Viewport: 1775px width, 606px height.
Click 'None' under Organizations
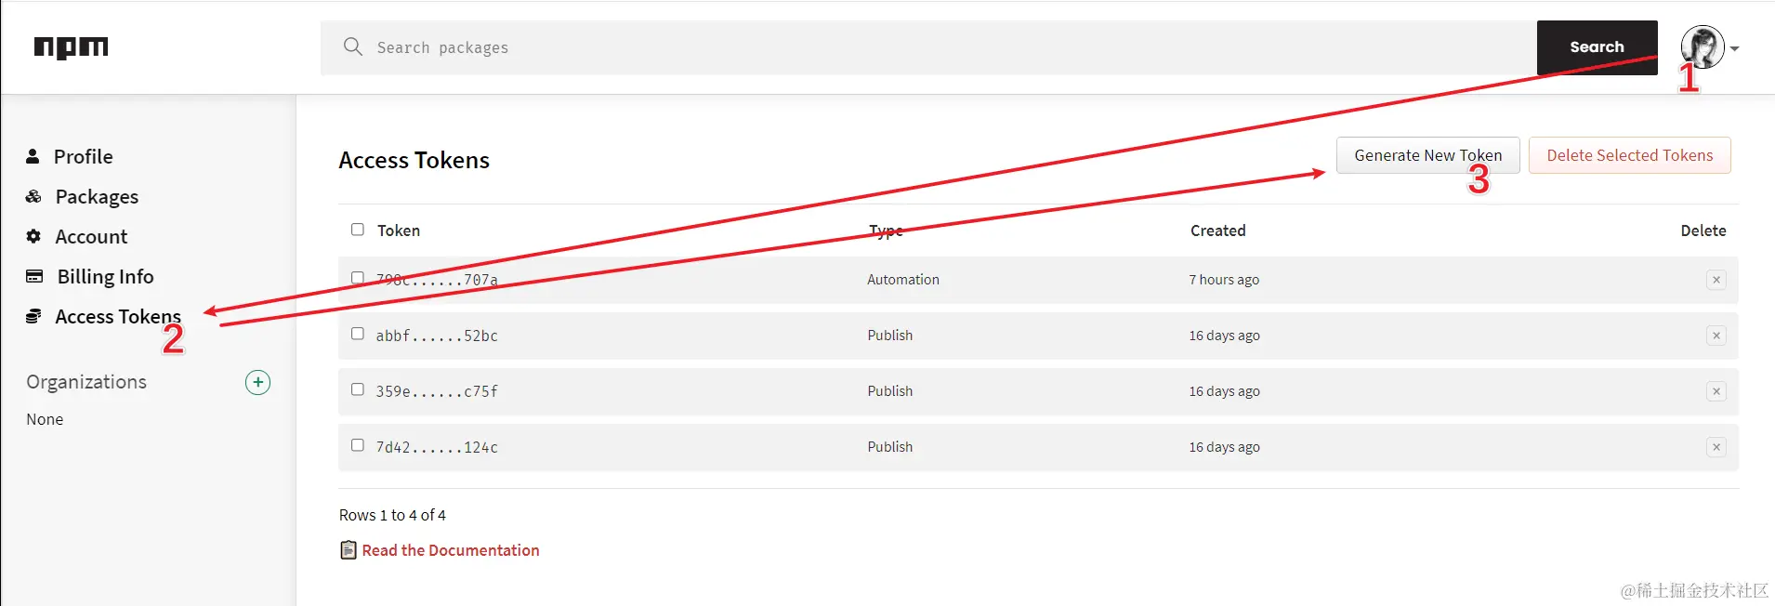tap(45, 419)
